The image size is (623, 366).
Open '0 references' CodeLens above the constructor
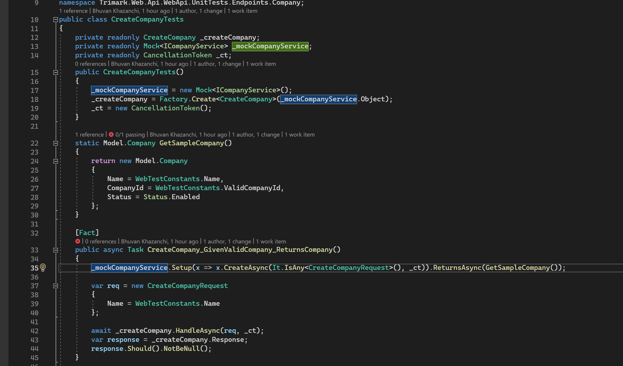pos(91,64)
